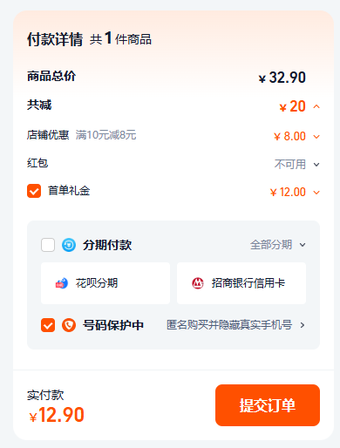Enable the 分期付款 checkbox
Viewport: 340px width, 448px height.
point(48,245)
